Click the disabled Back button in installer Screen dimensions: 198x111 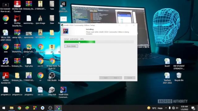[x=105, y=78]
